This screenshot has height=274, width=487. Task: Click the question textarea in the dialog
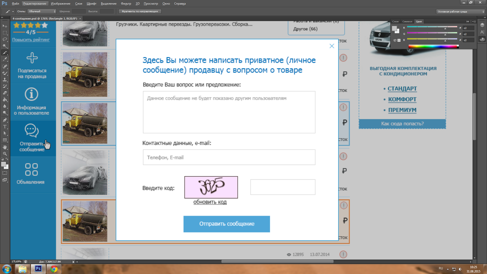229,112
